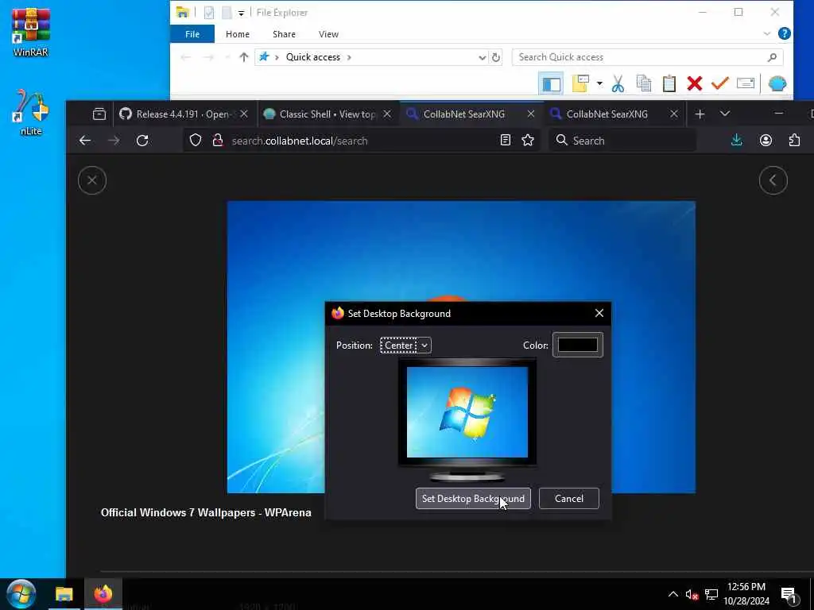814x610 pixels.
Task: Click the red X Delete icon in File Explorer
Action: tap(695, 83)
